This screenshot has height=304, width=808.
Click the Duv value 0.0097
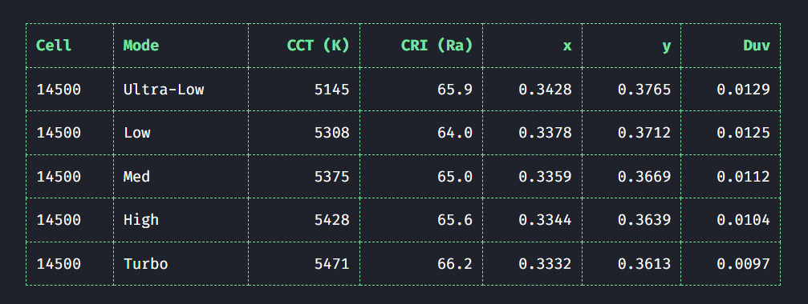coord(743,264)
